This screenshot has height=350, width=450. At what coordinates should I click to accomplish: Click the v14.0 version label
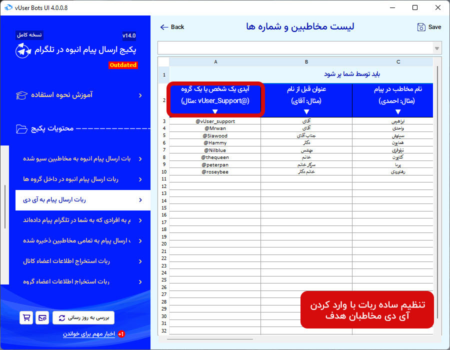tap(129, 35)
